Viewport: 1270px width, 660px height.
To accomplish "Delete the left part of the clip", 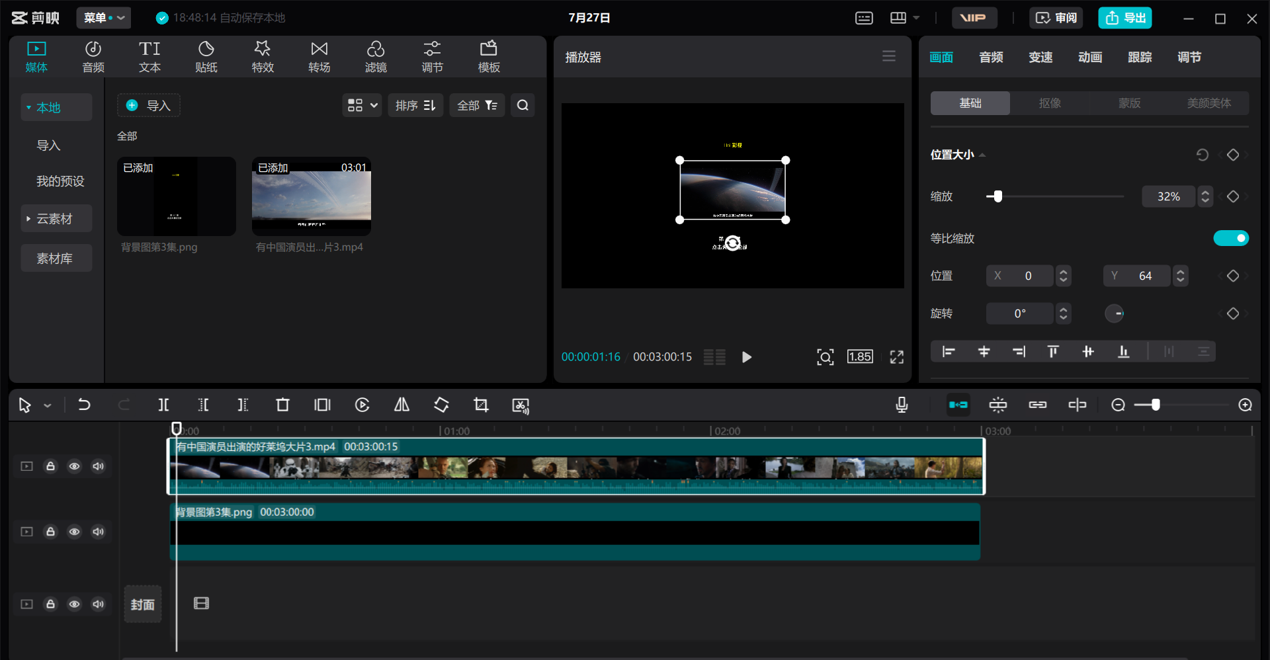I will click(203, 405).
